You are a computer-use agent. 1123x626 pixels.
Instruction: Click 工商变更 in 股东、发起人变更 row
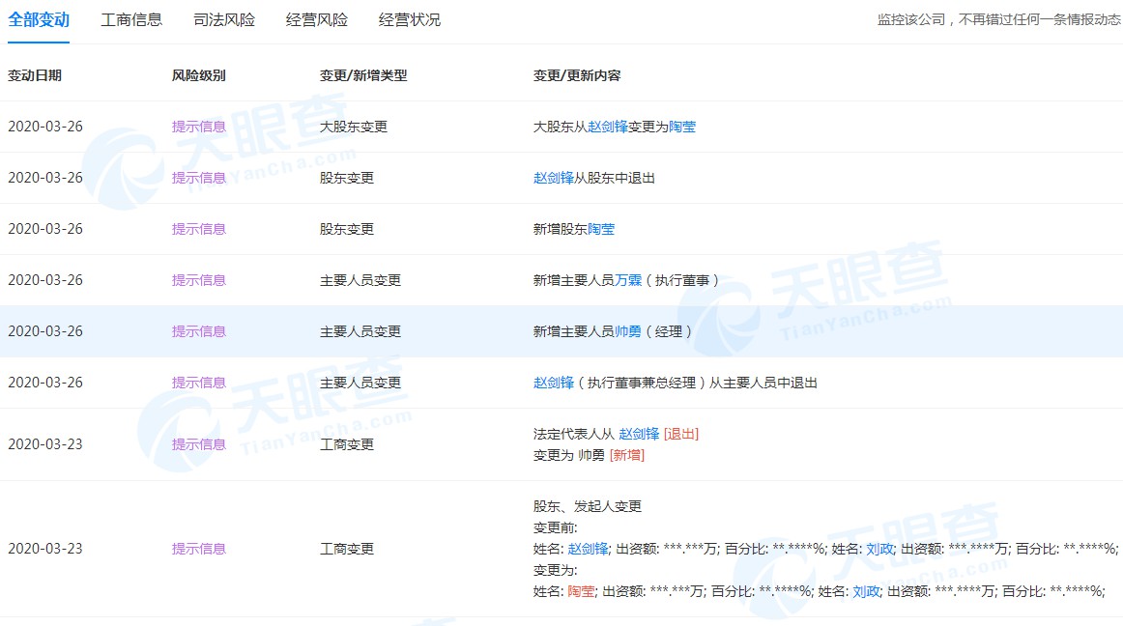click(347, 549)
